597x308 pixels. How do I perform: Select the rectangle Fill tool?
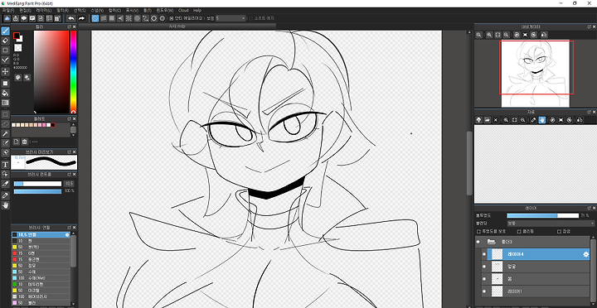pyautogui.click(x=5, y=84)
